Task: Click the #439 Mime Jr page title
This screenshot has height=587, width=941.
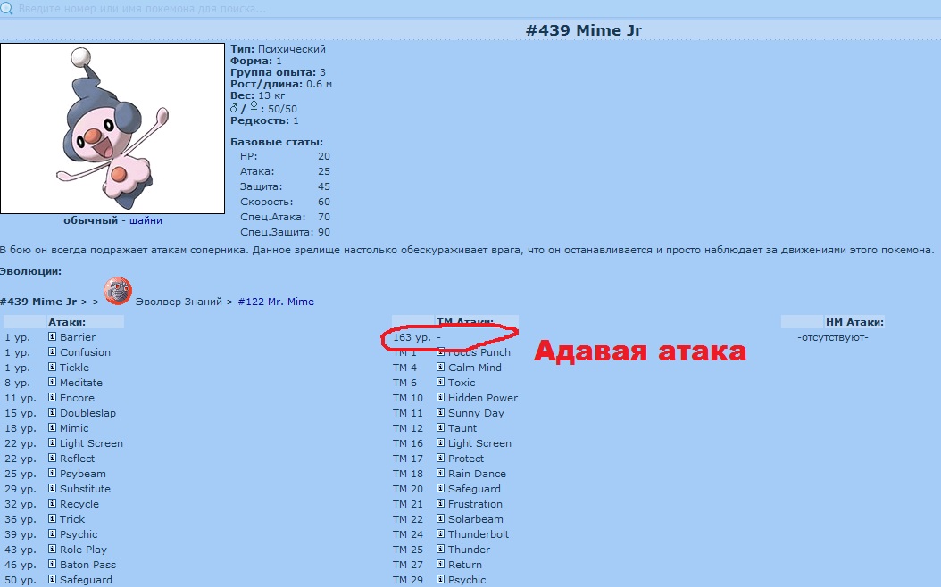Action: (x=583, y=30)
